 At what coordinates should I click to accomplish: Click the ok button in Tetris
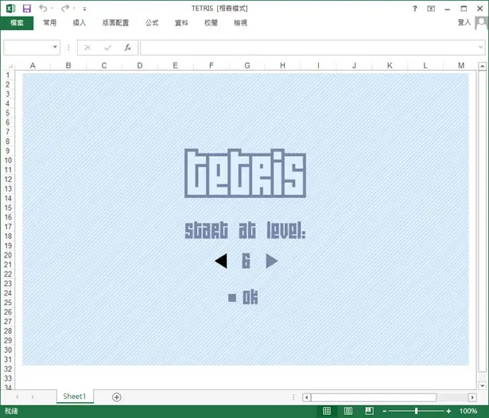coord(243,297)
